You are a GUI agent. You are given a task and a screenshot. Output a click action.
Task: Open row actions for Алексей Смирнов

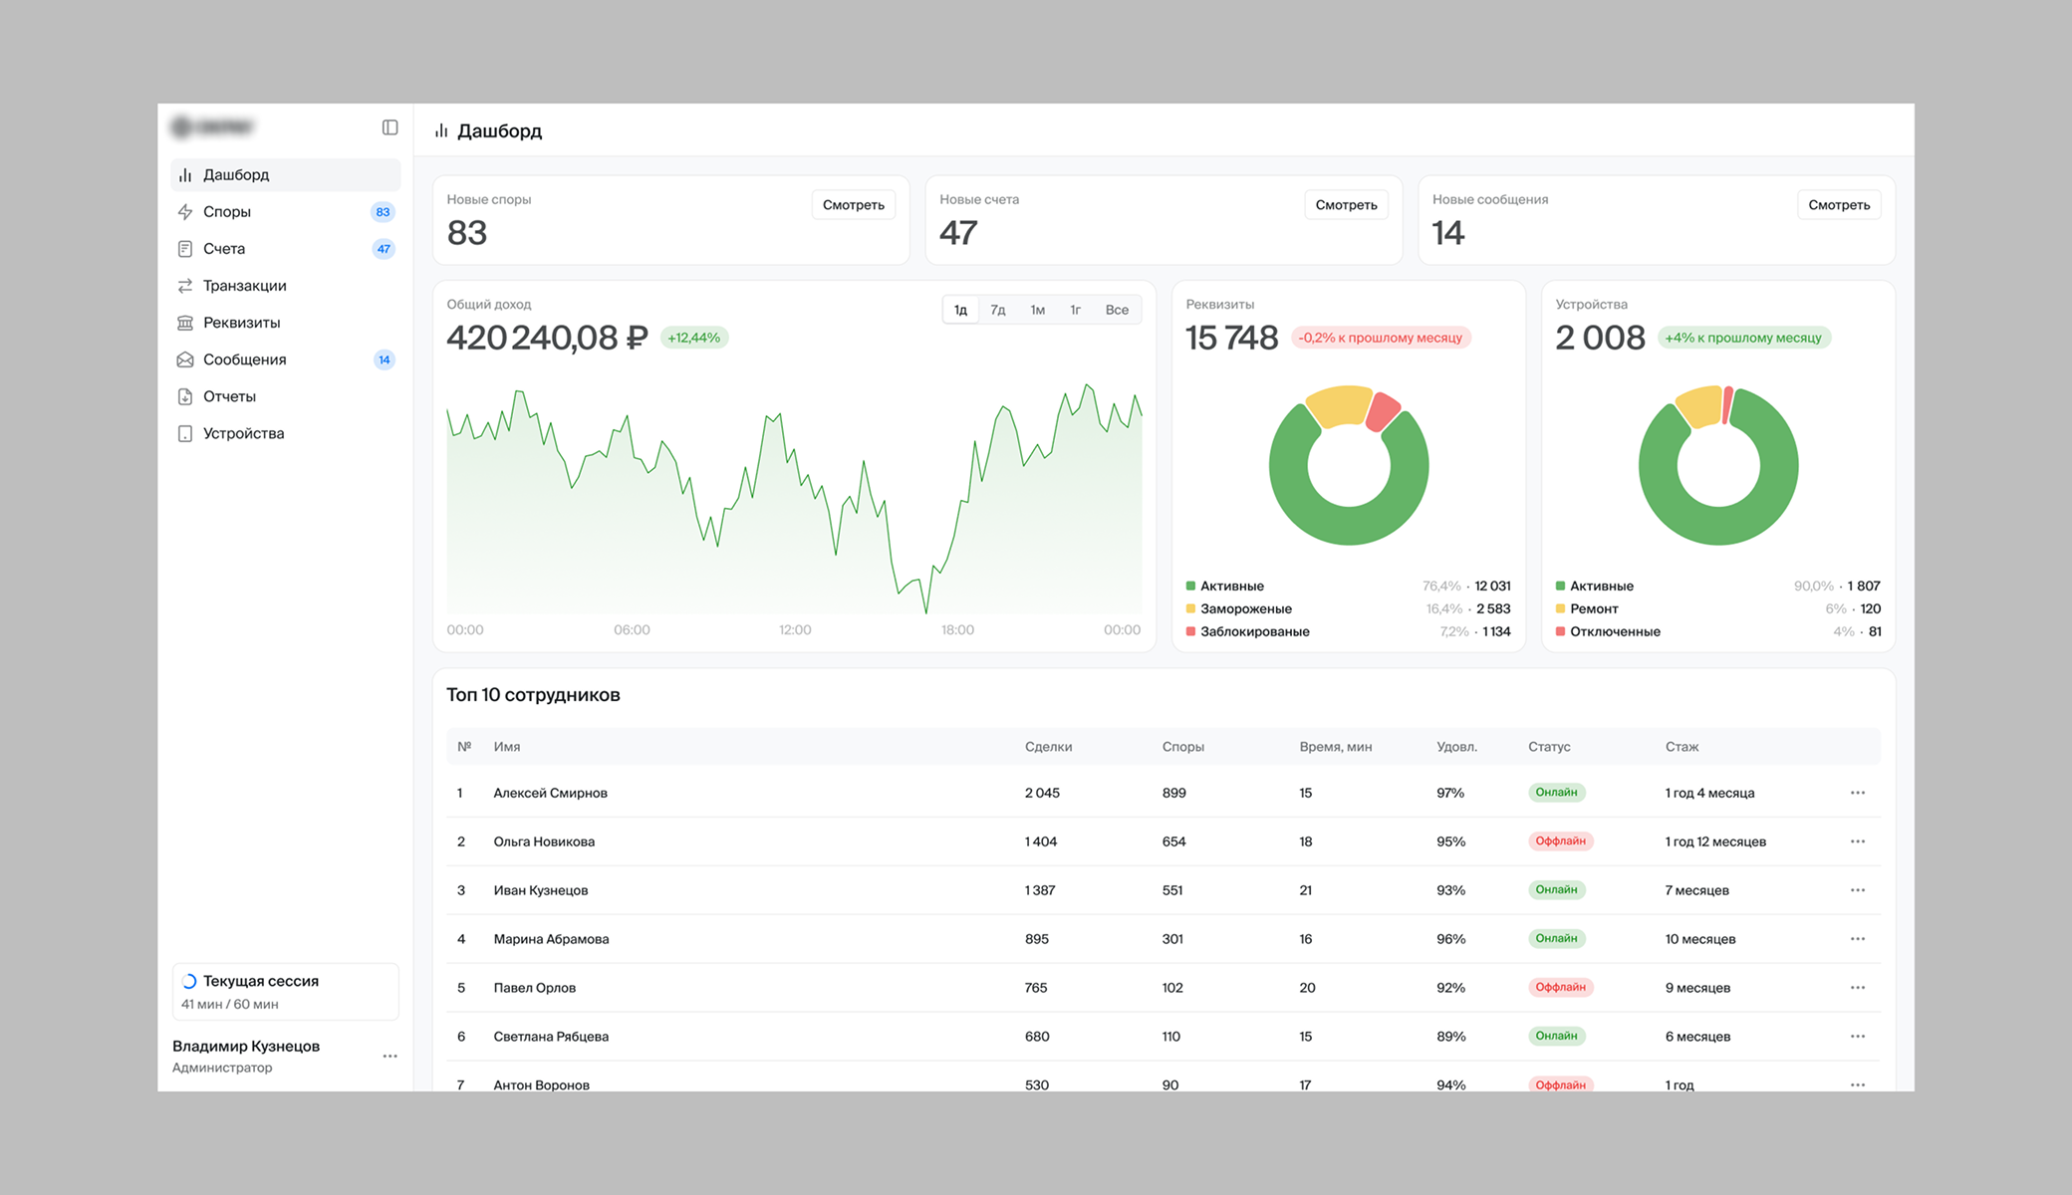(1857, 793)
